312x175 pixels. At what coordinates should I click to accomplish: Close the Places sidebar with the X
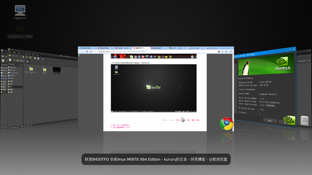(21, 65)
